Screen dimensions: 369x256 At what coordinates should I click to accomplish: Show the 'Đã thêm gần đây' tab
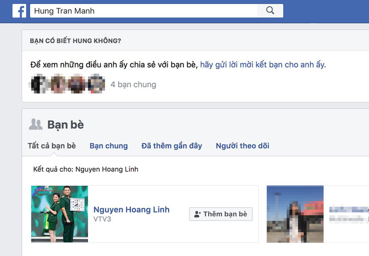click(x=171, y=146)
